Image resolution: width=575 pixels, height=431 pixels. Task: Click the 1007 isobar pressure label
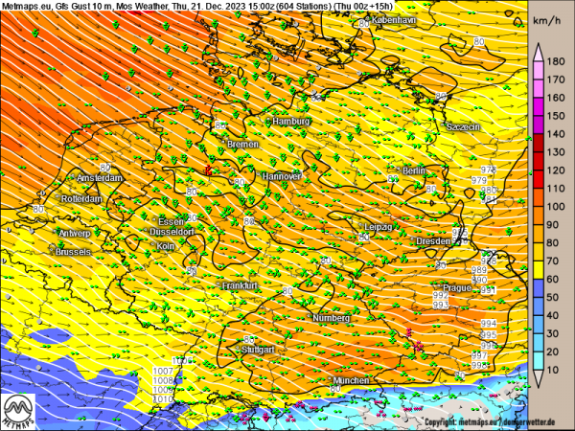click(x=163, y=372)
